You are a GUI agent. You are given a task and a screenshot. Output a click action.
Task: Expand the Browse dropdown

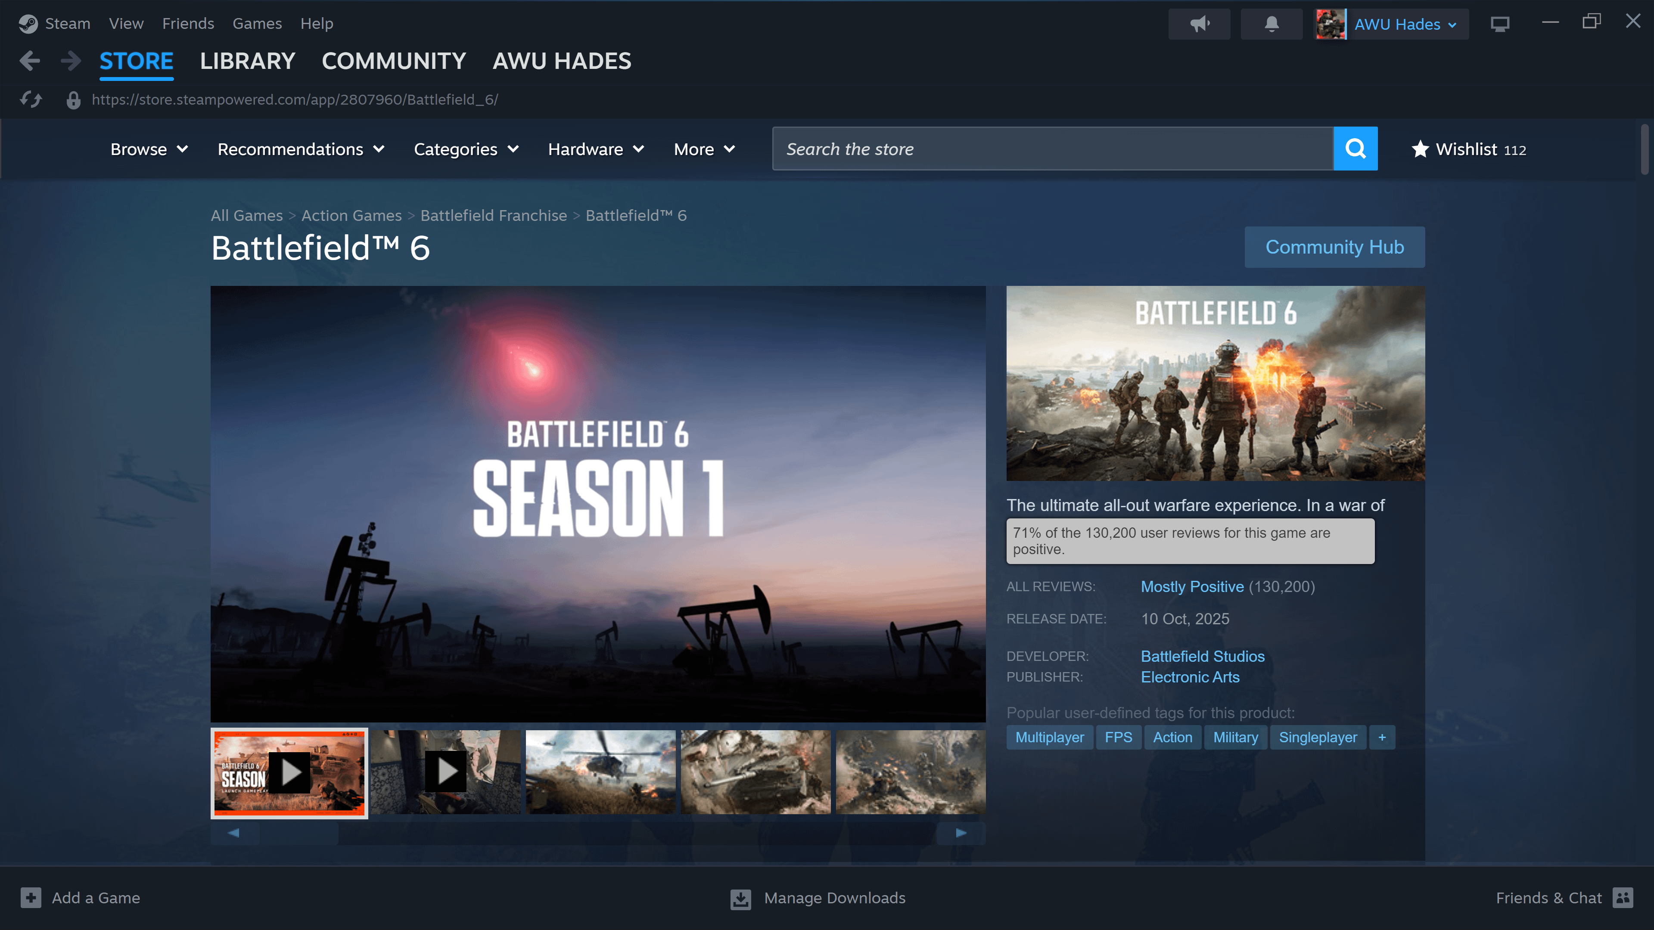[x=149, y=149]
